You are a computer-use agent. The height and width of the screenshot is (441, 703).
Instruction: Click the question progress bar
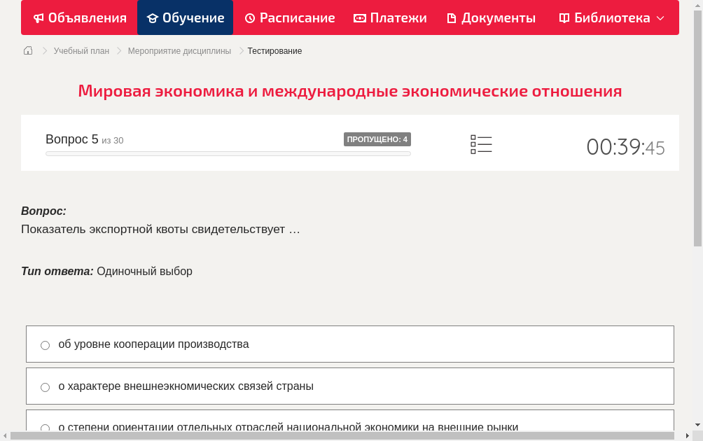point(228,153)
